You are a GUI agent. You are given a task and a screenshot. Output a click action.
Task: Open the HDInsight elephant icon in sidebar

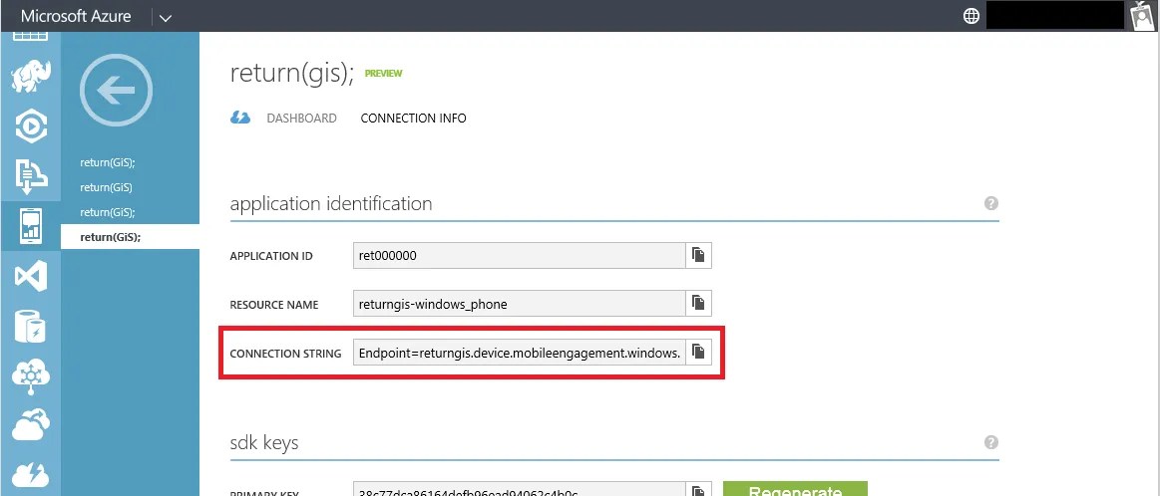pos(30,78)
